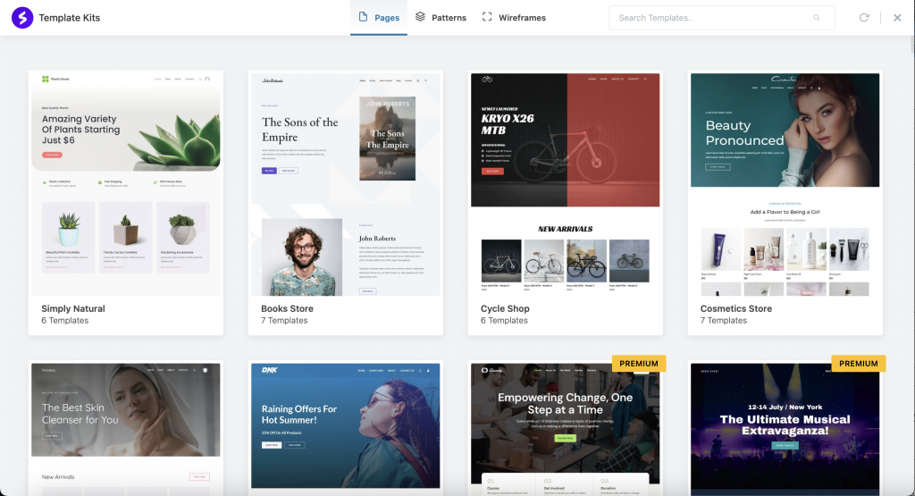Viewport: 915px width, 496px height.
Task: Open the Best Skin Cleanser template
Action: coord(126,429)
